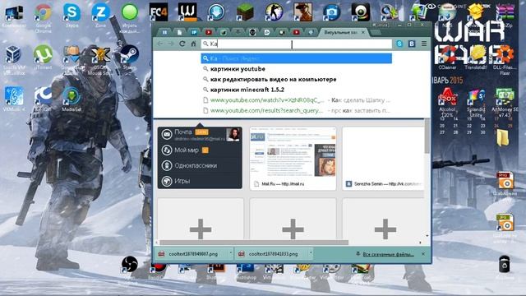Screen dimensions: 526x296
Task: Click the Skype extension icon in browser toolbar
Action: point(399,44)
